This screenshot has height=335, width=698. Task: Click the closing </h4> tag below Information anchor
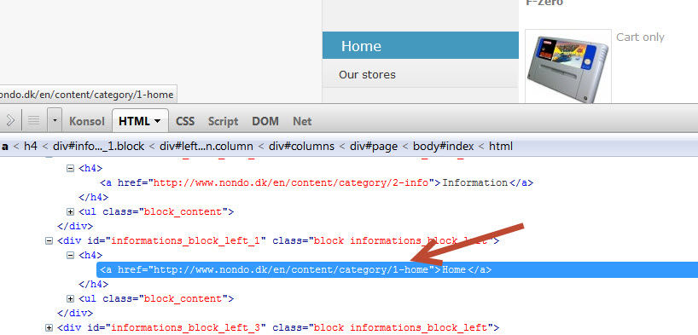(94, 197)
